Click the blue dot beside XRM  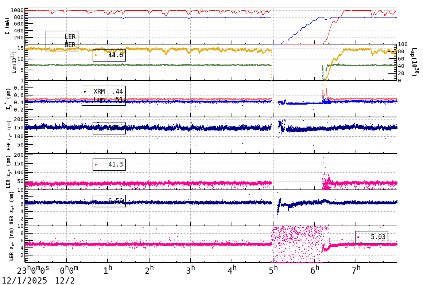click(85, 92)
